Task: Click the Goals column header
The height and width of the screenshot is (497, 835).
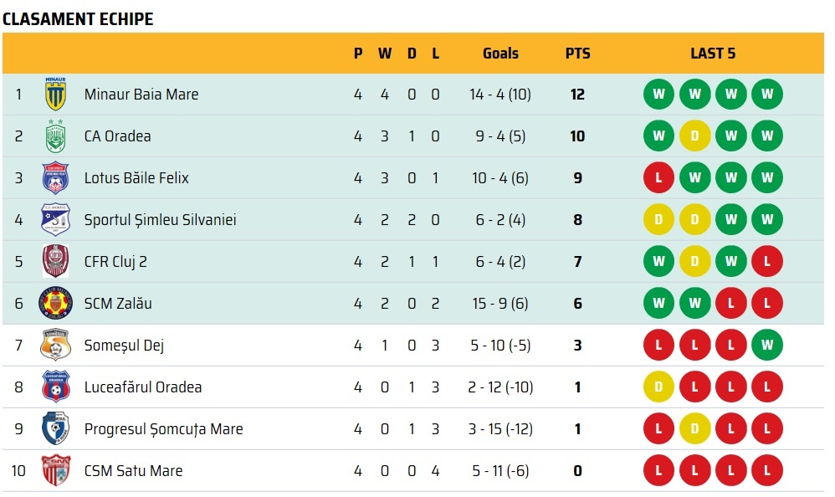Action: tap(500, 54)
